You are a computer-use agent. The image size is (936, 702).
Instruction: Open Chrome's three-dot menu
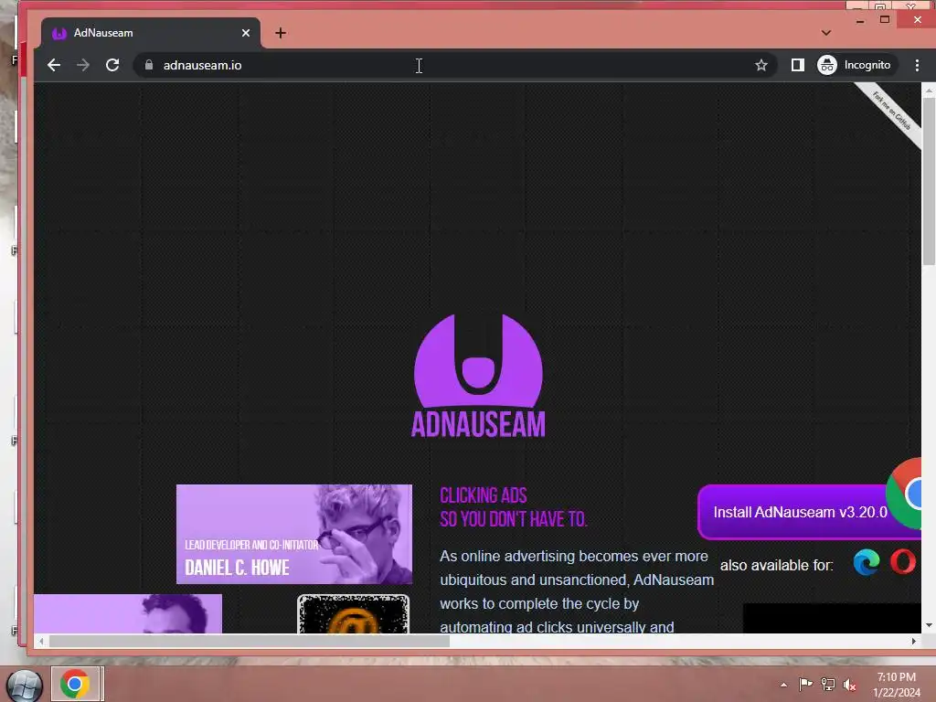click(917, 65)
